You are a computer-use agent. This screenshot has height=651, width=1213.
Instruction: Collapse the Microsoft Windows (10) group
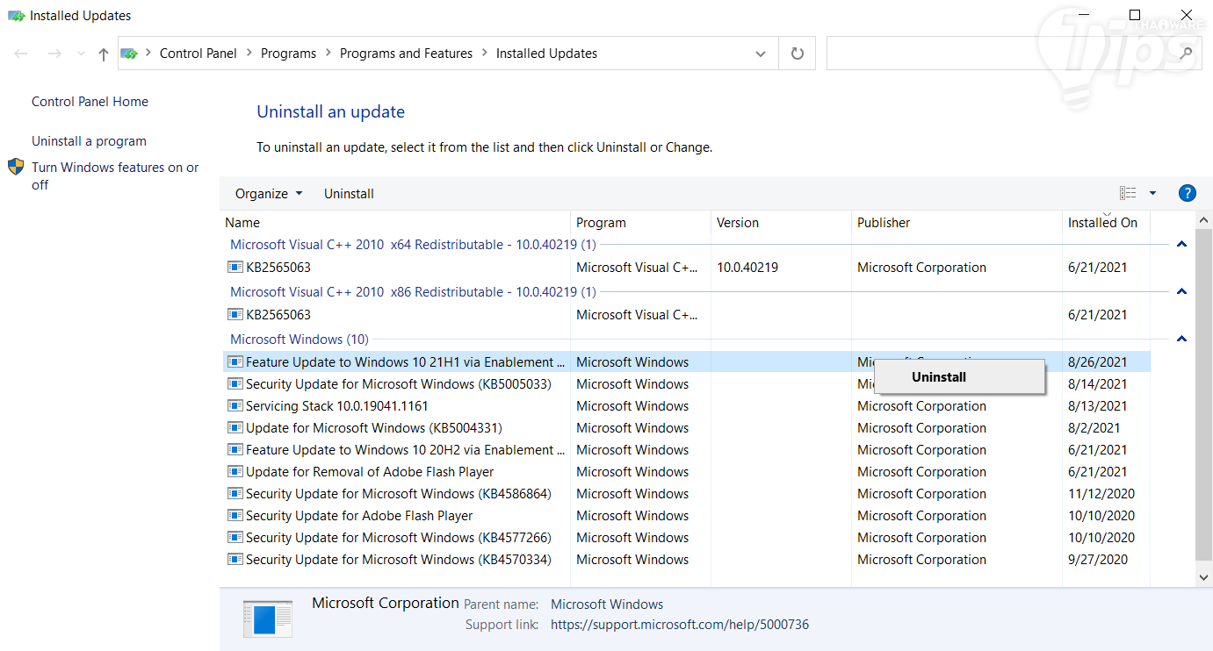point(1181,340)
